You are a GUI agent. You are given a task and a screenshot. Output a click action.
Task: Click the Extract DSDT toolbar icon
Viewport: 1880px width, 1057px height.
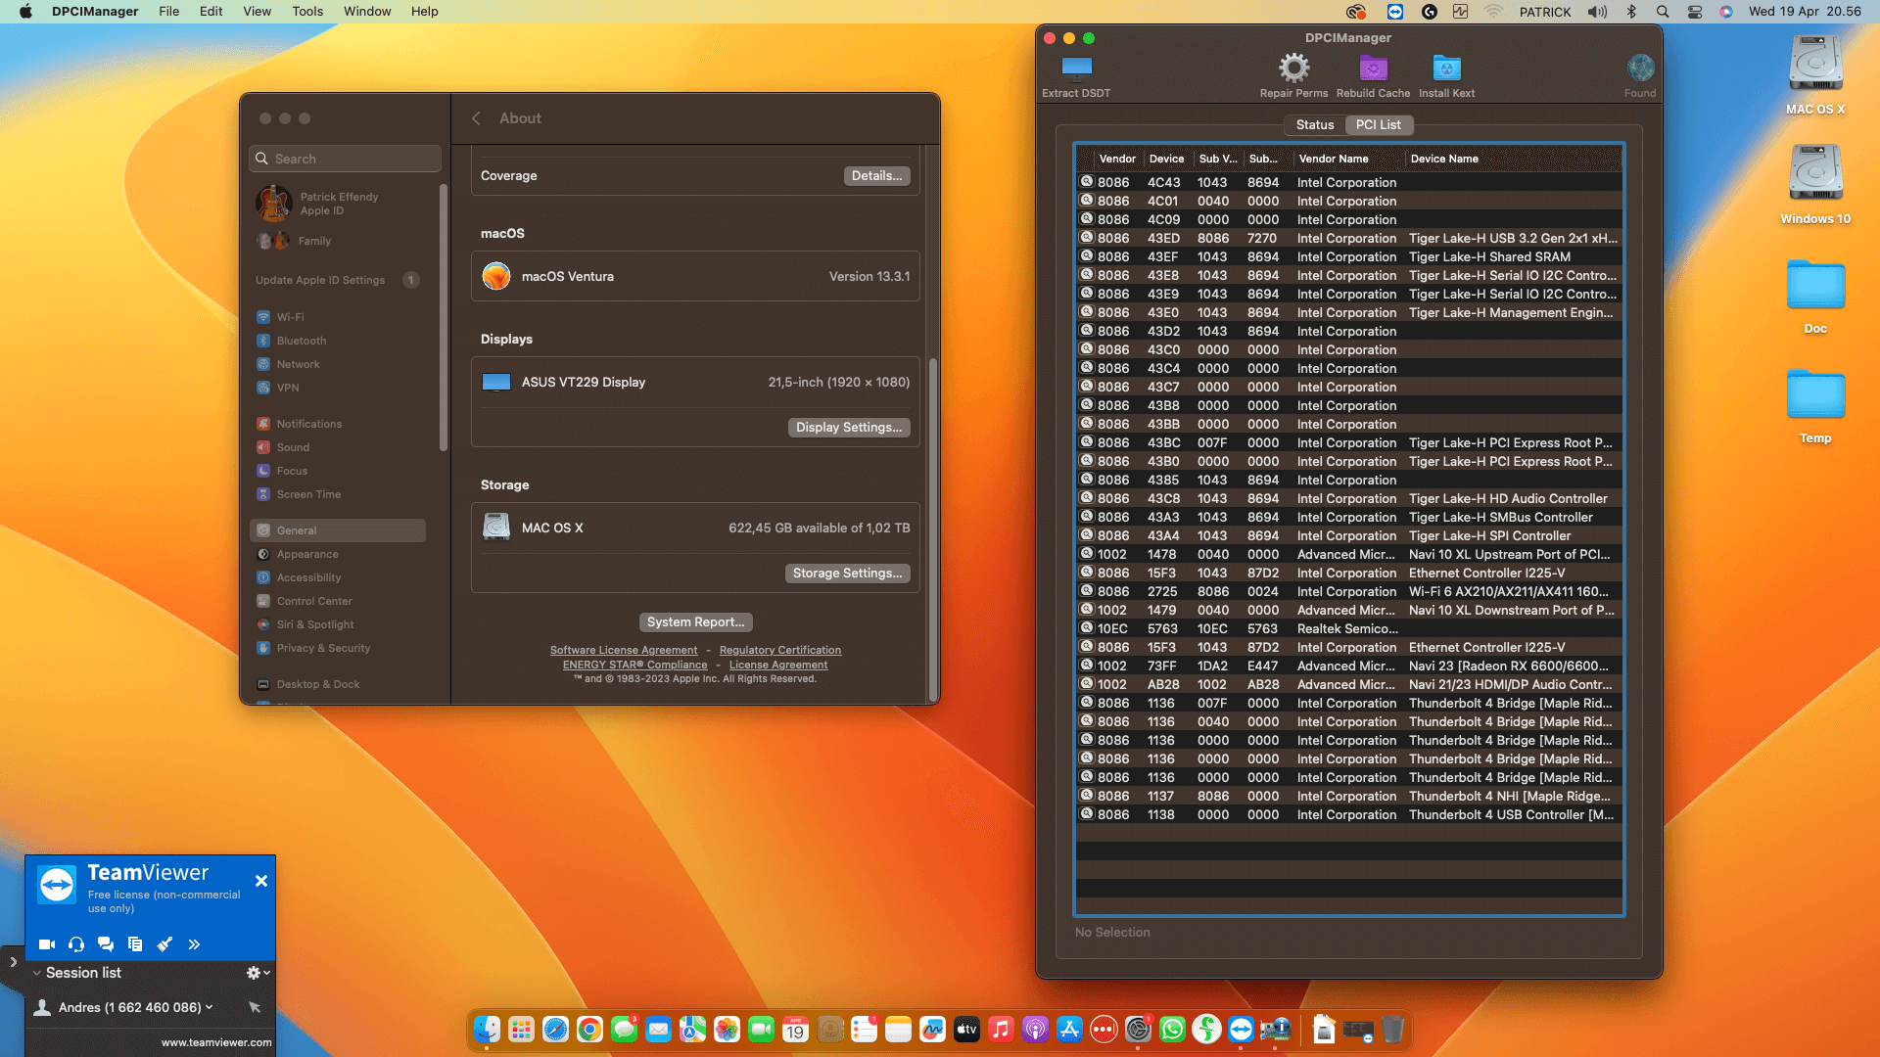tap(1076, 68)
